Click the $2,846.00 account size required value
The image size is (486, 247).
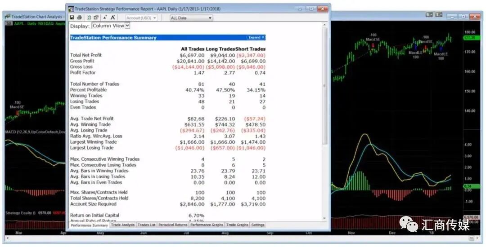coord(192,204)
